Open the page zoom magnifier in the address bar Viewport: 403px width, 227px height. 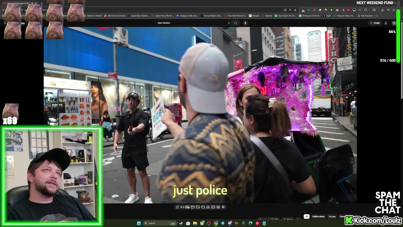point(290,10)
